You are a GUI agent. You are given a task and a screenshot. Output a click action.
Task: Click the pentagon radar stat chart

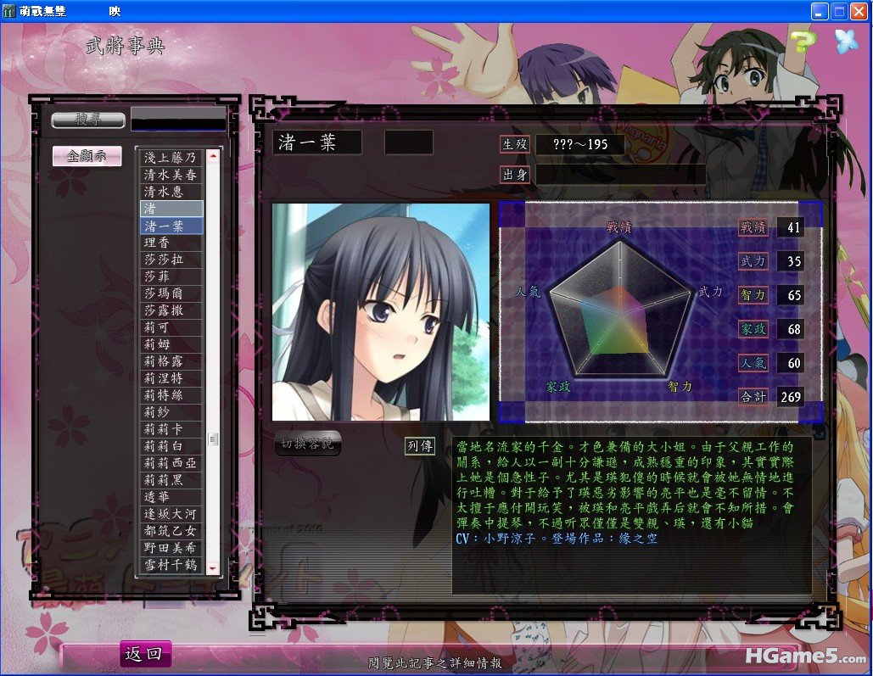619,310
